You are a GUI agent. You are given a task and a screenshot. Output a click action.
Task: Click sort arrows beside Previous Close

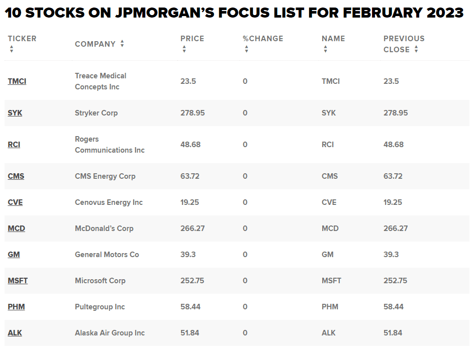click(416, 49)
